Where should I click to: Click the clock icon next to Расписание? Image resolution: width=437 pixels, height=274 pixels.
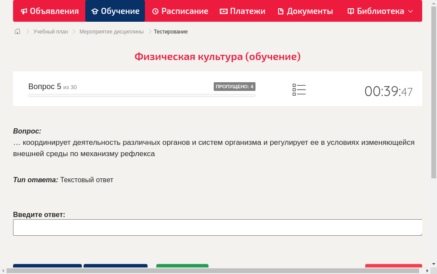coord(155,11)
